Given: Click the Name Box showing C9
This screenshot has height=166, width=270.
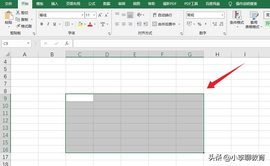Looking at the screenshot, I should 16,44.
